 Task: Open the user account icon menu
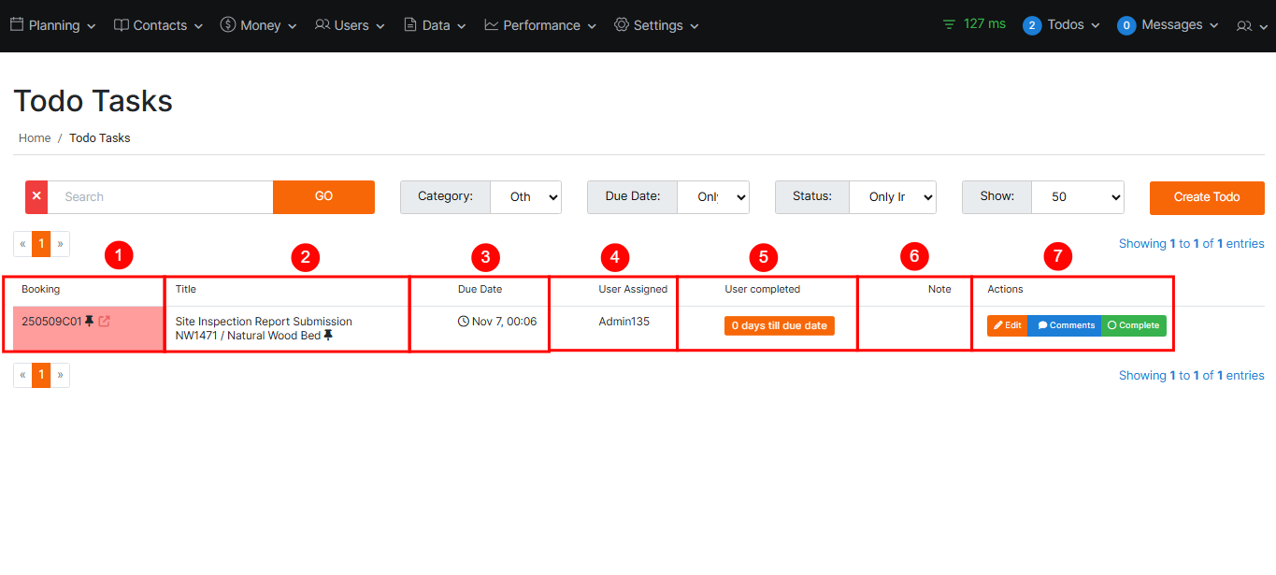pyautogui.click(x=1251, y=26)
